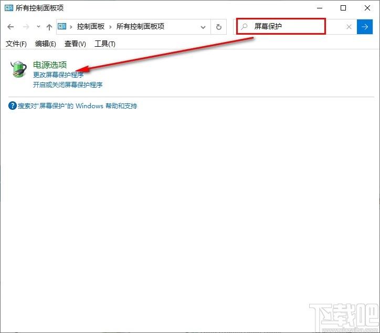Clear the search box text
The height and width of the screenshot is (333, 380).
click(x=349, y=27)
